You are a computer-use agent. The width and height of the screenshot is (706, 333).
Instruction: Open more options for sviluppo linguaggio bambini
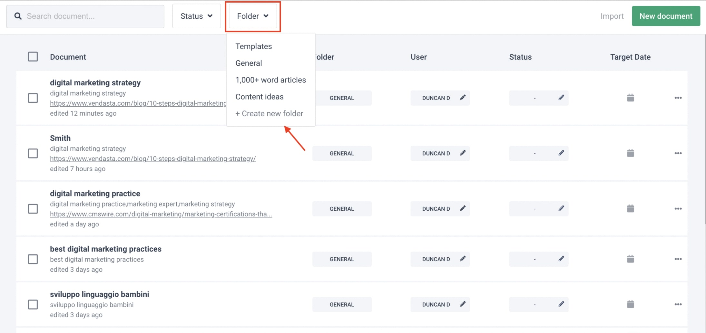678,304
